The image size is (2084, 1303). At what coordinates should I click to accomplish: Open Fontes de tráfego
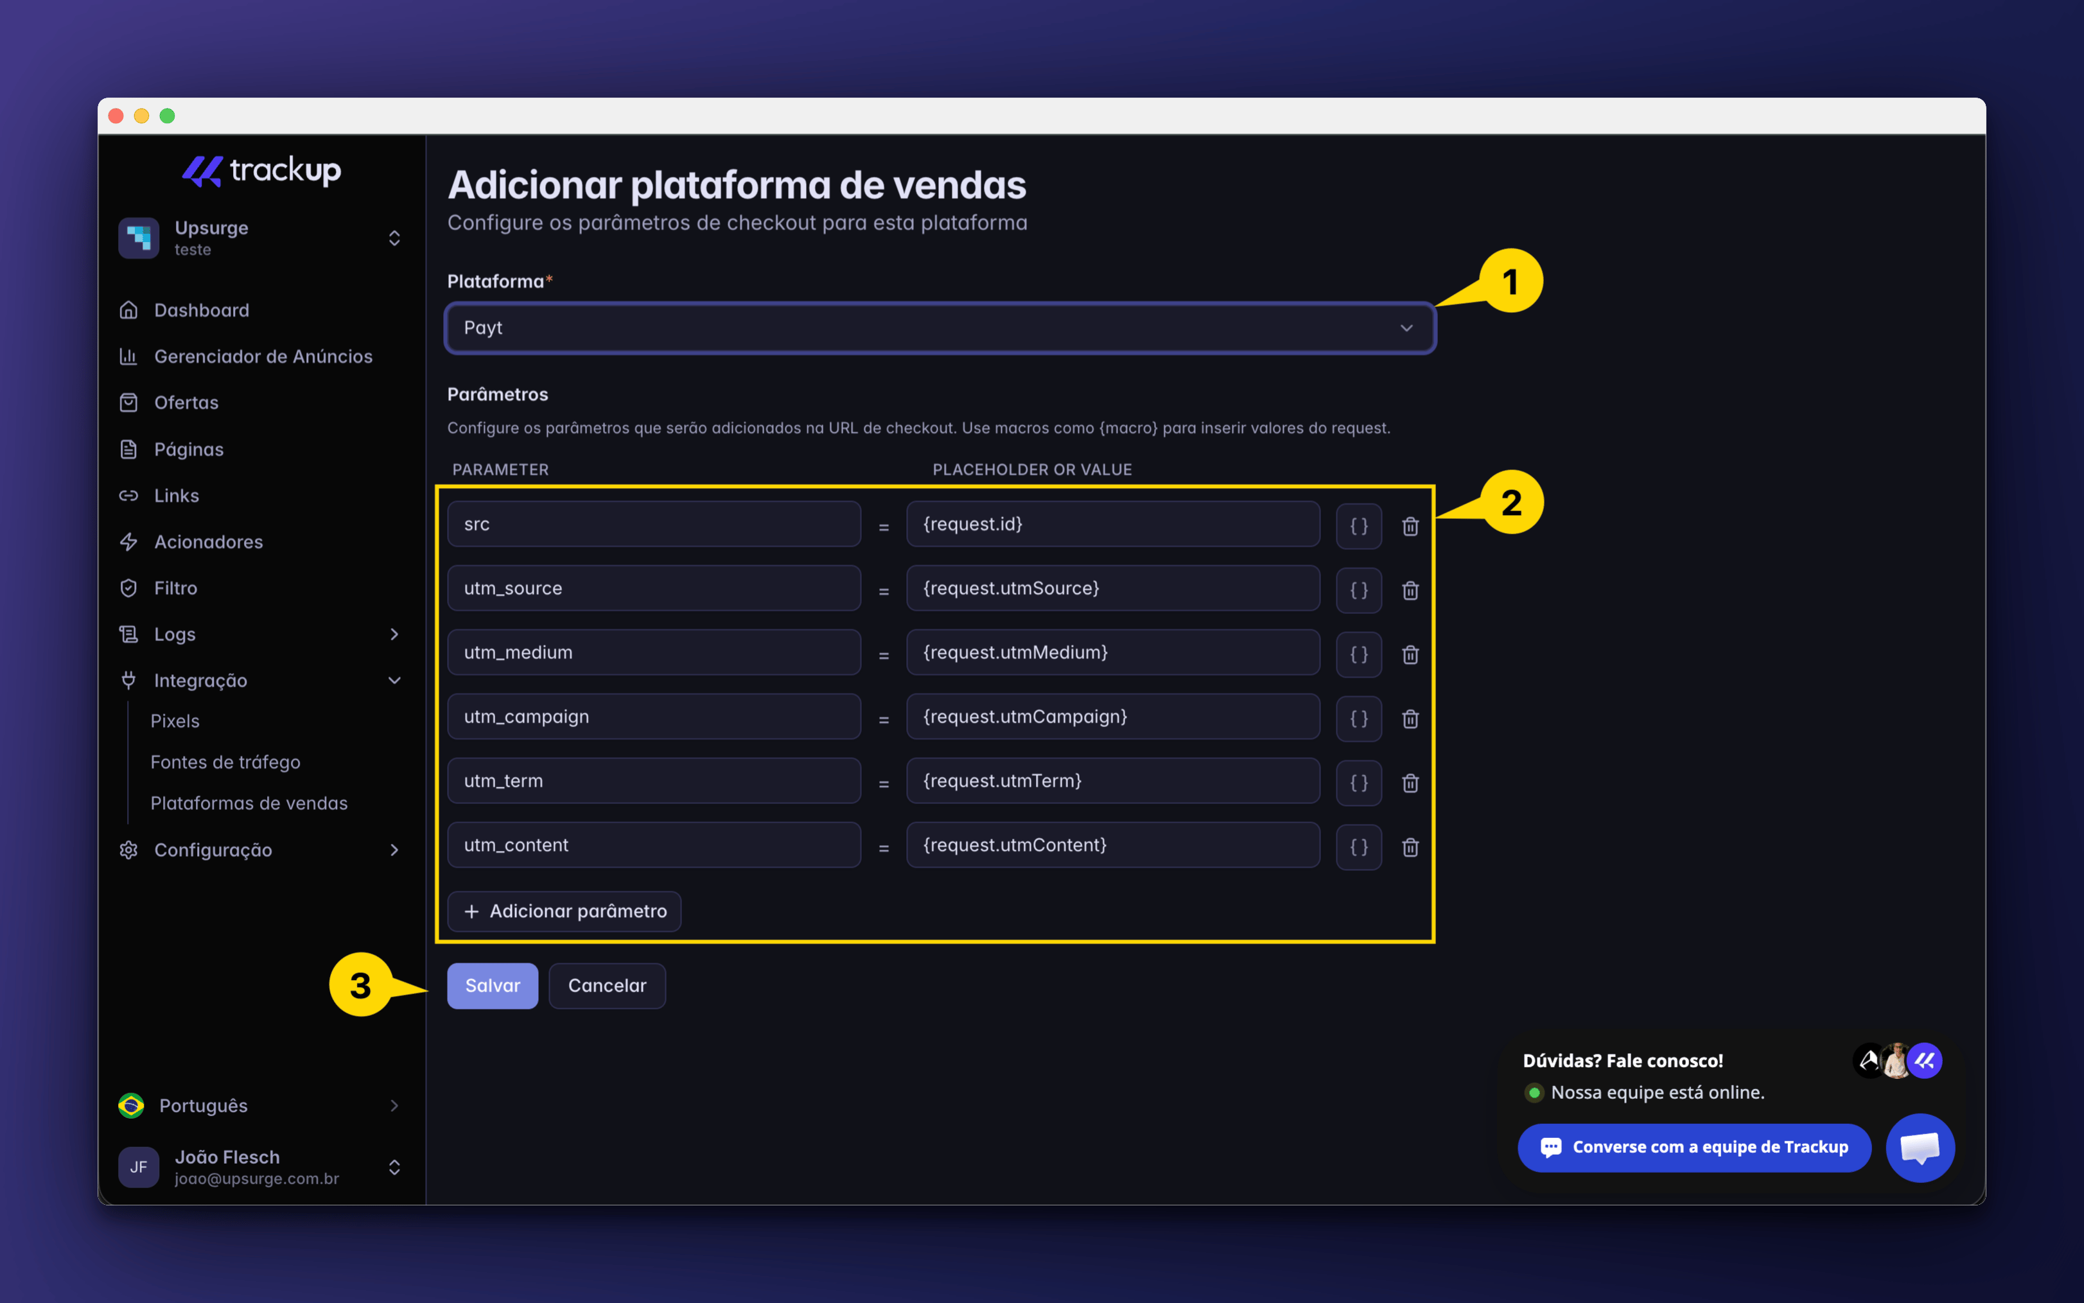pyautogui.click(x=225, y=762)
